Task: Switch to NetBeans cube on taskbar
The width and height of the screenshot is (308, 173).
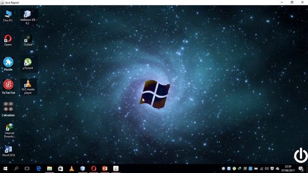Action: point(83,169)
